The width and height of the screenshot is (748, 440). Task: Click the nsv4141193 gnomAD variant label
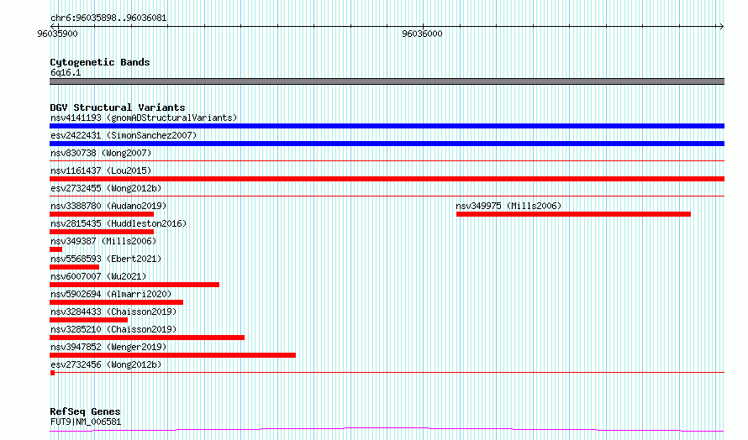point(144,118)
